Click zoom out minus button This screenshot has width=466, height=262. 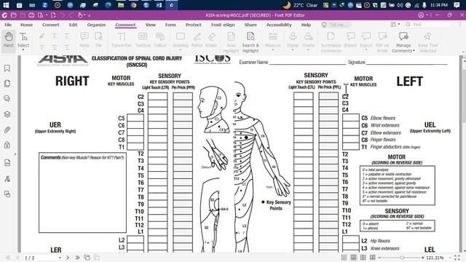[379, 258]
